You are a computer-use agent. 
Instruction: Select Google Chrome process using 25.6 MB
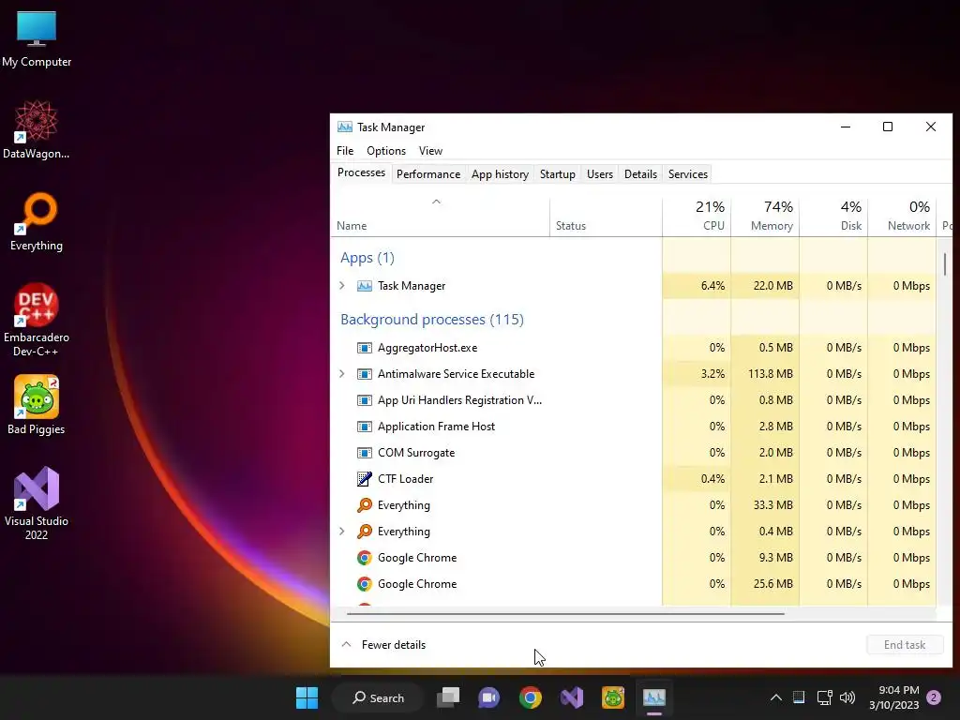[x=634, y=584]
